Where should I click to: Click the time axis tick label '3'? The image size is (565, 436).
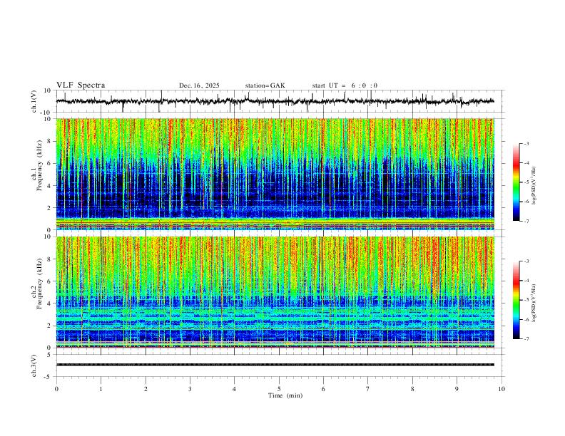pyautogui.click(x=190, y=389)
